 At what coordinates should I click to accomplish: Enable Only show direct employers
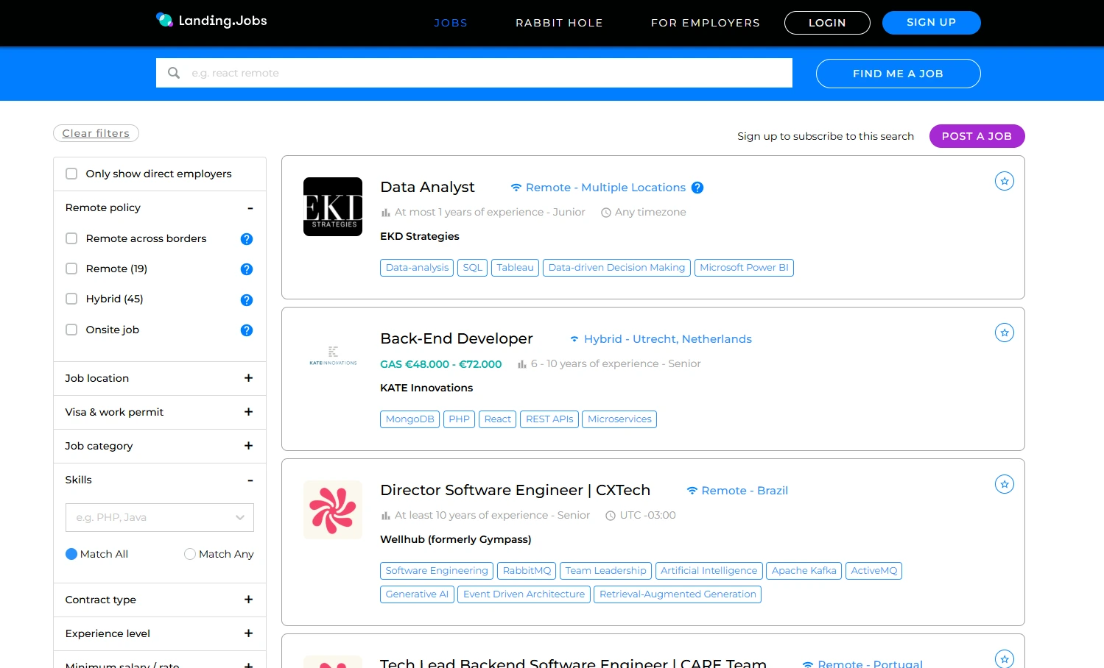71,174
